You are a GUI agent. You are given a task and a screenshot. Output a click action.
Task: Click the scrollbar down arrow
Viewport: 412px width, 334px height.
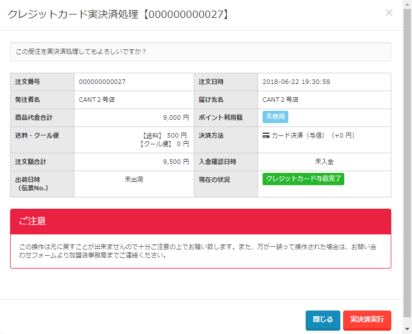pos(407,330)
